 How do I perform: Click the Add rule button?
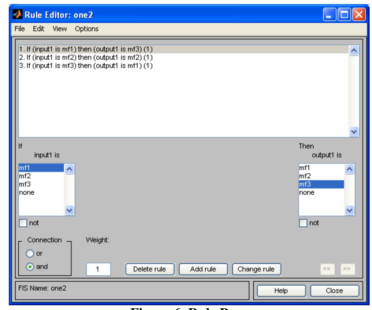203,269
